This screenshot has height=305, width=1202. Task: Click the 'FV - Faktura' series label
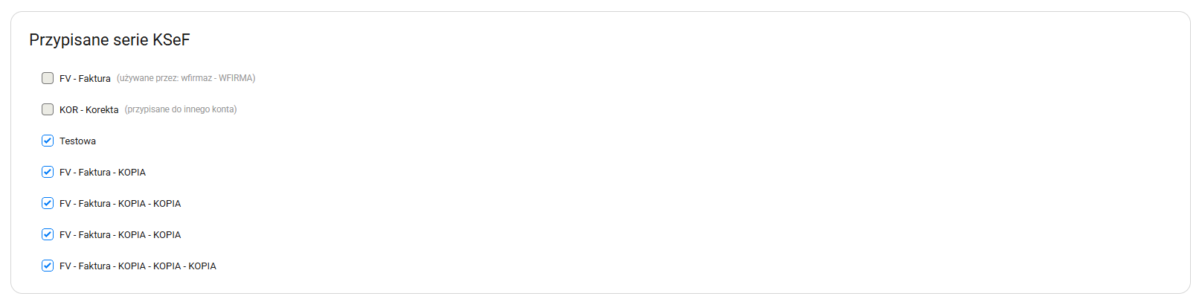85,79
